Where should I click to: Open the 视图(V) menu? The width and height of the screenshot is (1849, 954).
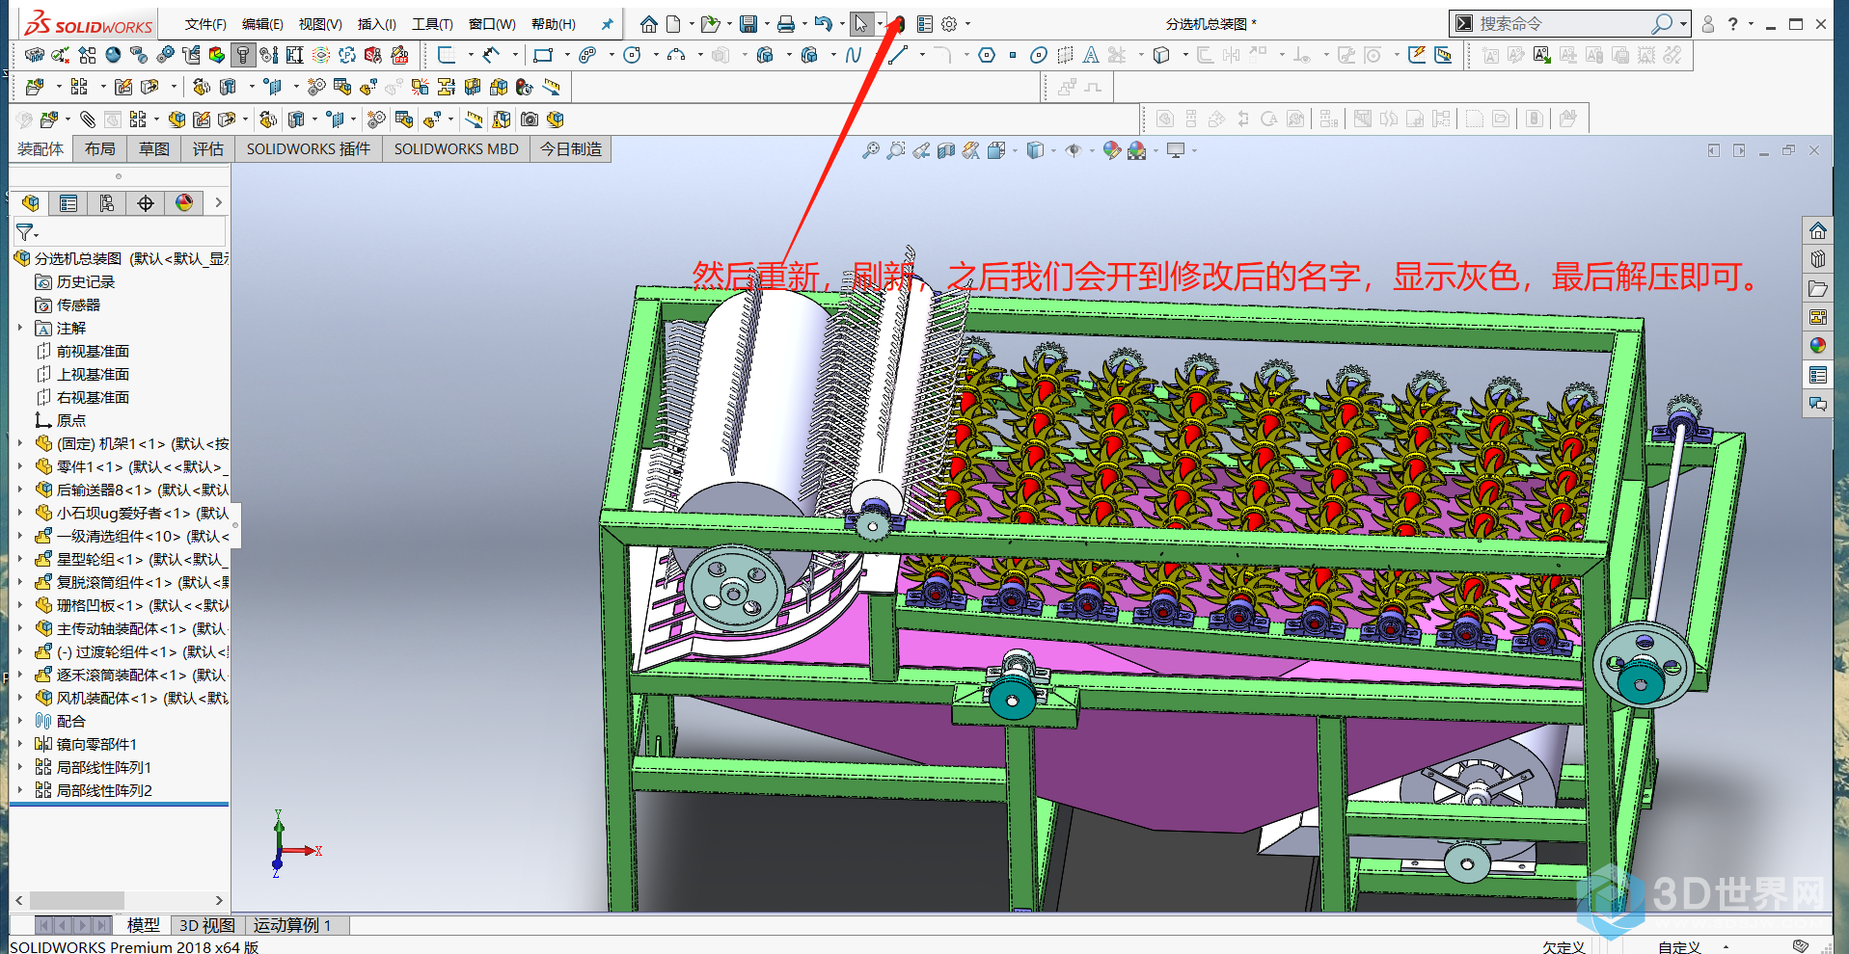pos(320,24)
